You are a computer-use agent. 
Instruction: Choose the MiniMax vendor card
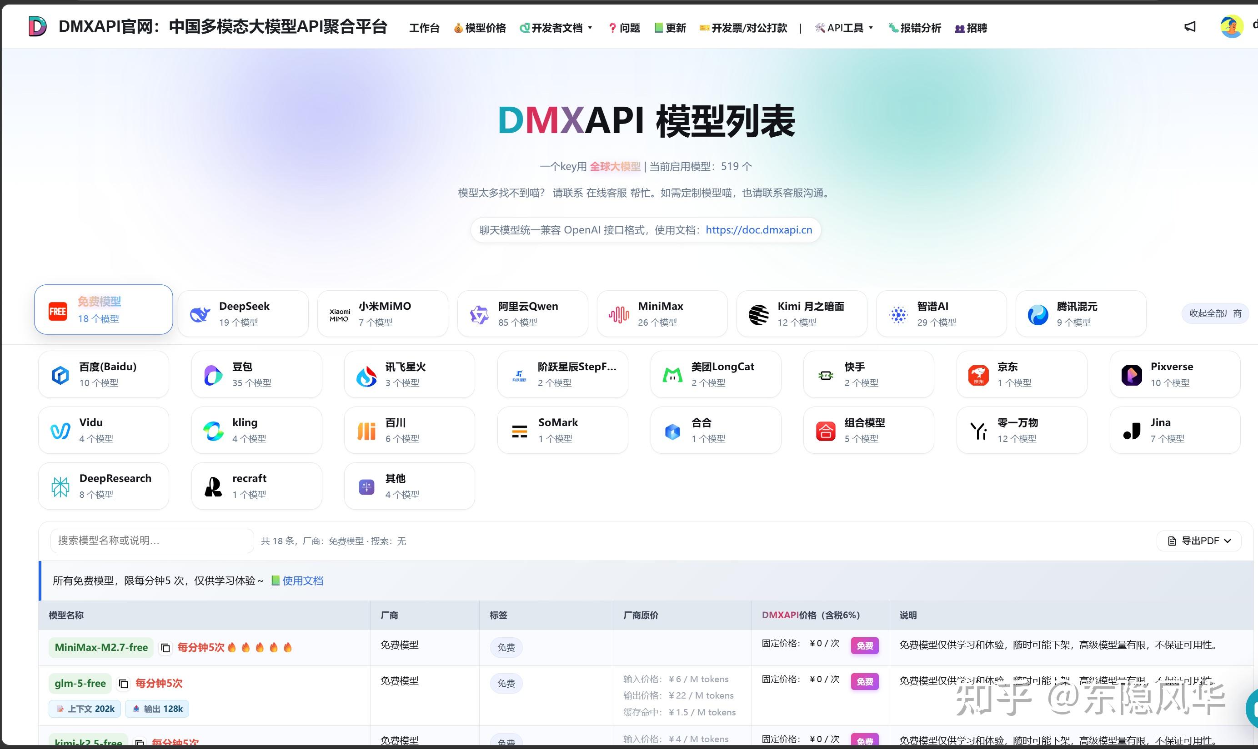click(x=662, y=313)
